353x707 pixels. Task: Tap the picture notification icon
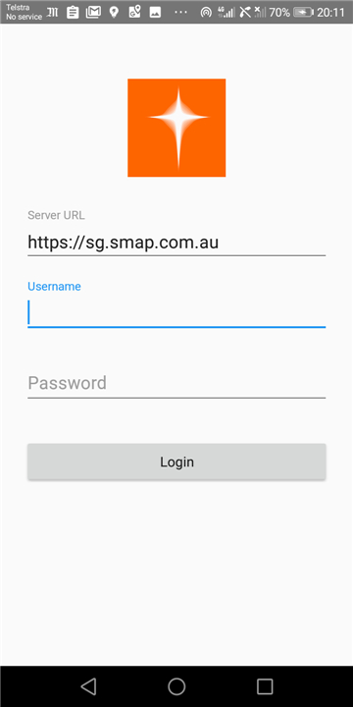(155, 13)
